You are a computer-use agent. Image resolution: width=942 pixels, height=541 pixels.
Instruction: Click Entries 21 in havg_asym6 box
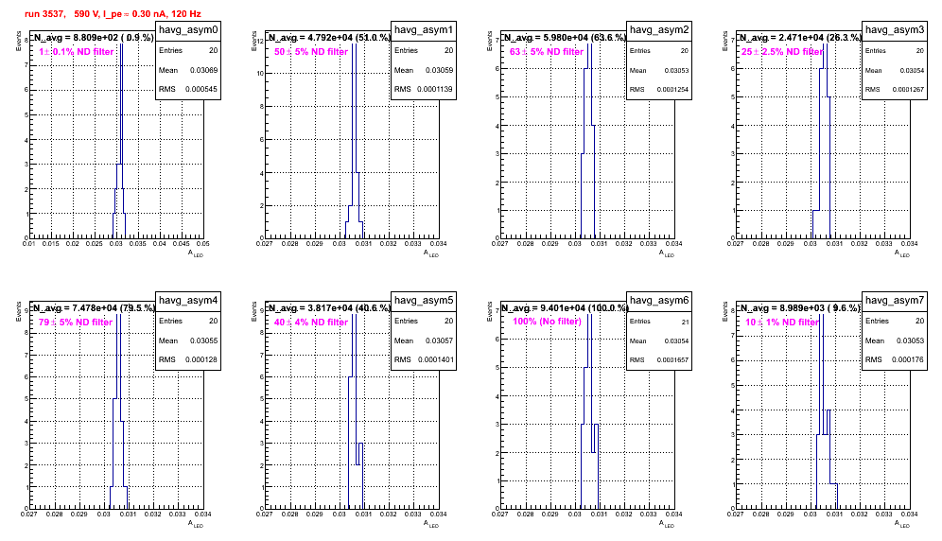coord(659,321)
